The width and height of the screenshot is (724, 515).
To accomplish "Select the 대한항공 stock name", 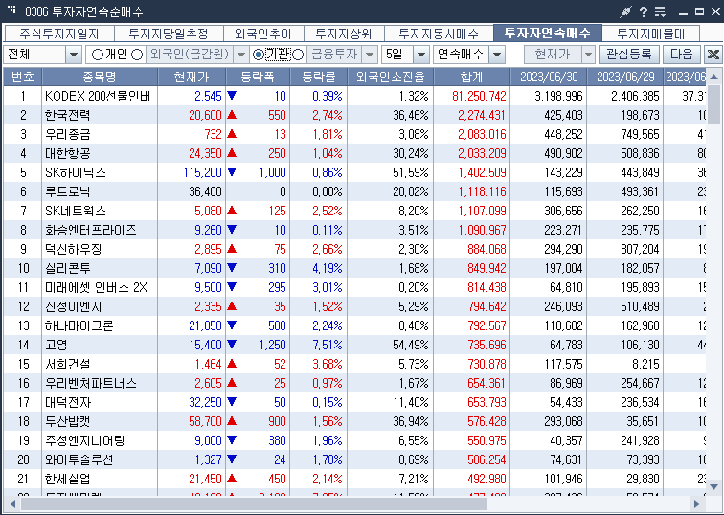I will [67, 153].
